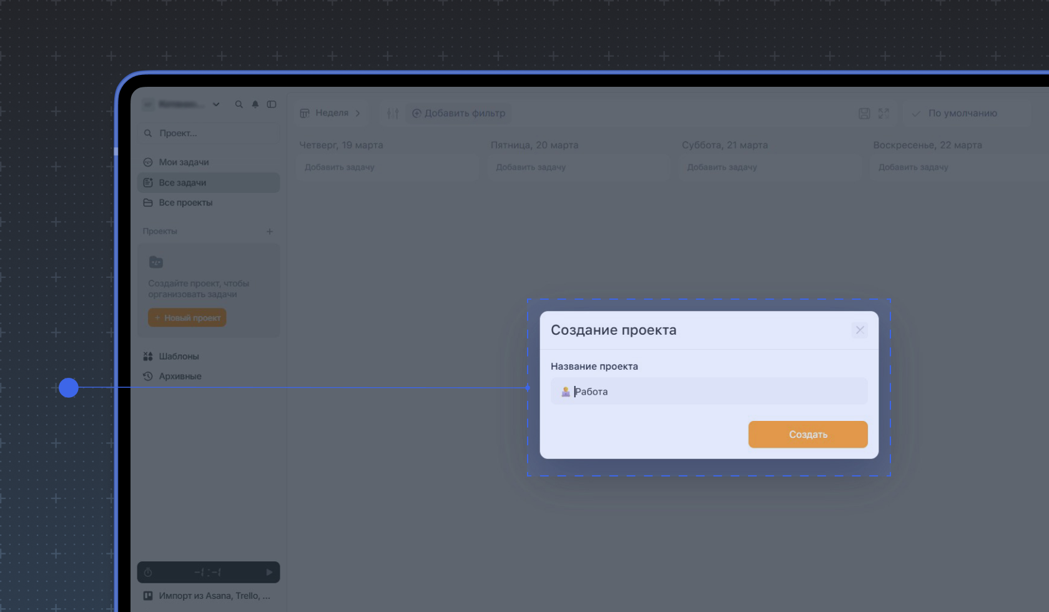
Task: Open filter settings sliders icon
Action: point(392,113)
